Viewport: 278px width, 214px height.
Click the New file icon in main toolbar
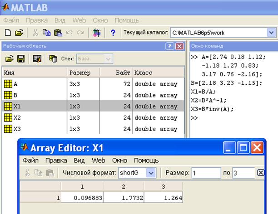point(8,33)
